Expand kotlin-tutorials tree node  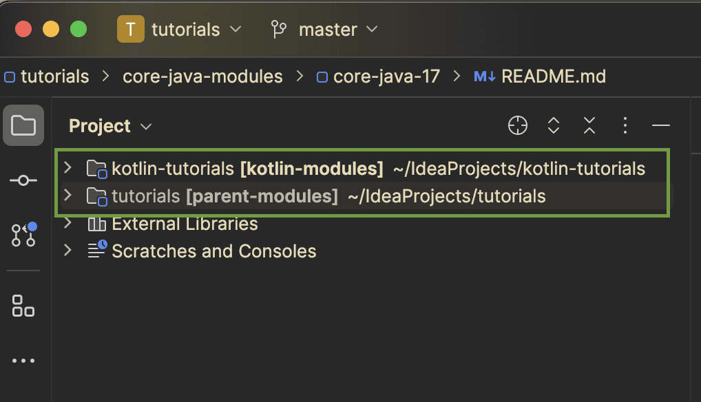[68, 168]
